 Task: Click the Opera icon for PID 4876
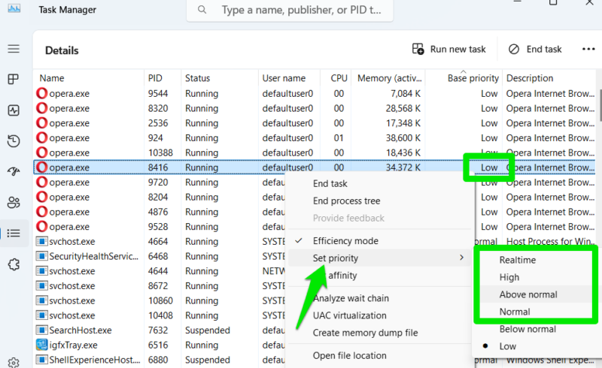(x=41, y=212)
